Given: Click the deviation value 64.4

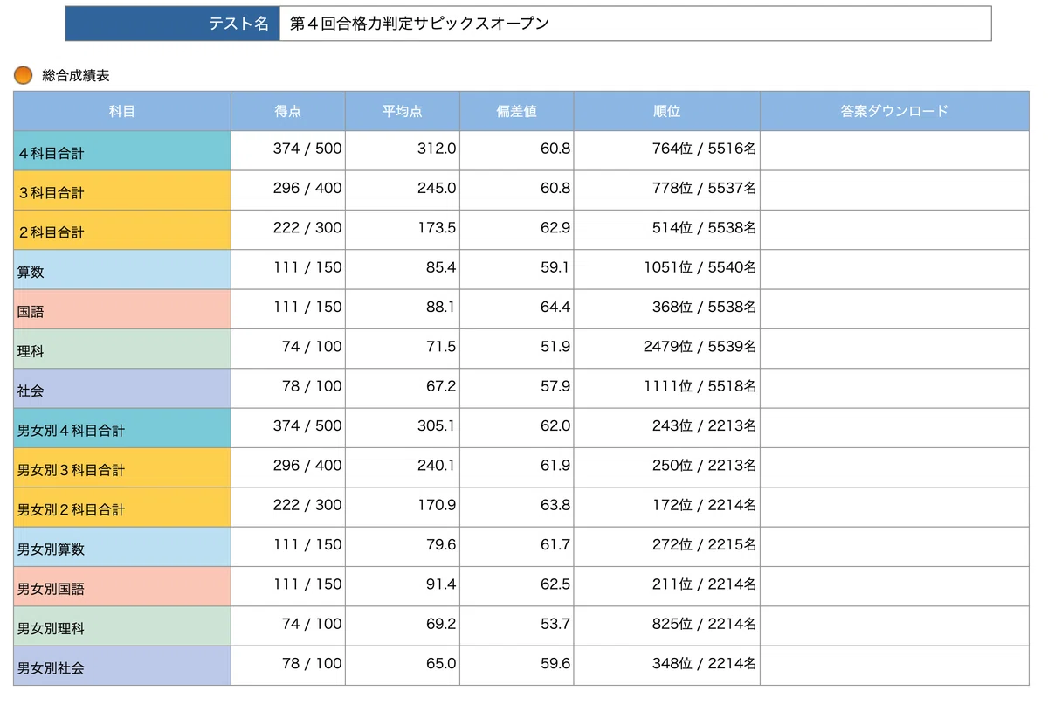Looking at the screenshot, I should click(x=555, y=307).
